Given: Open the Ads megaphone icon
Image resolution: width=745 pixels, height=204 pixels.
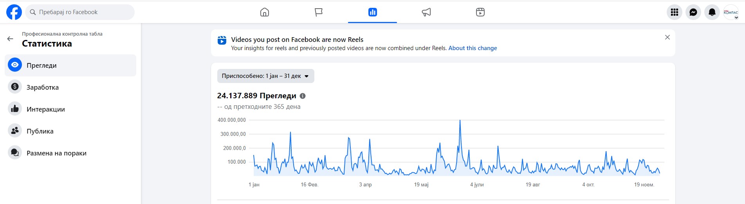Looking at the screenshot, I should pos(426,12).
